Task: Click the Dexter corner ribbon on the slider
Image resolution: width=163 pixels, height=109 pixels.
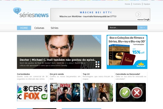Action: click(x=98, y=39)
